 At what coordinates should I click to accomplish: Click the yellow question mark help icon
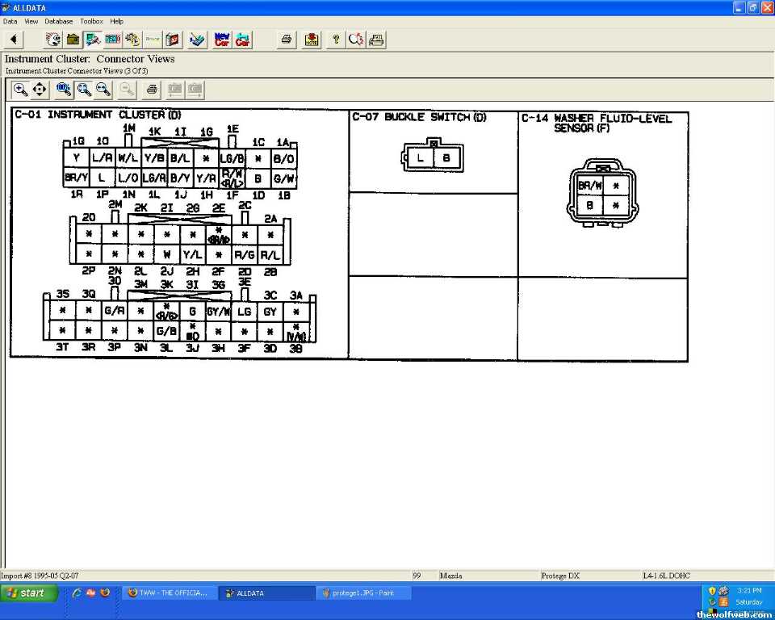pos(336,40)
